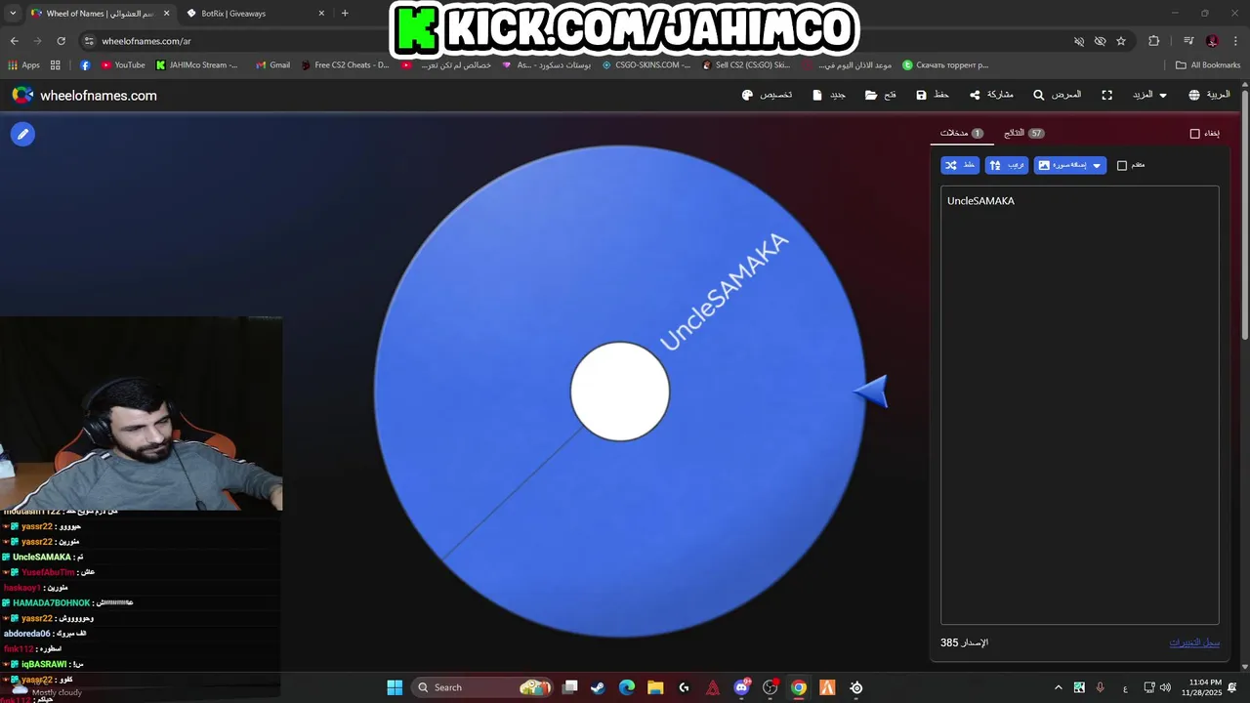The height and width of the screenshot is (703, 1250).
Task: Open File Explorer from taskbar
Action: [x=655, y=687]
